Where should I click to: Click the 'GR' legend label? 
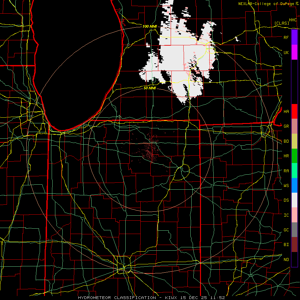coord(286,126)
